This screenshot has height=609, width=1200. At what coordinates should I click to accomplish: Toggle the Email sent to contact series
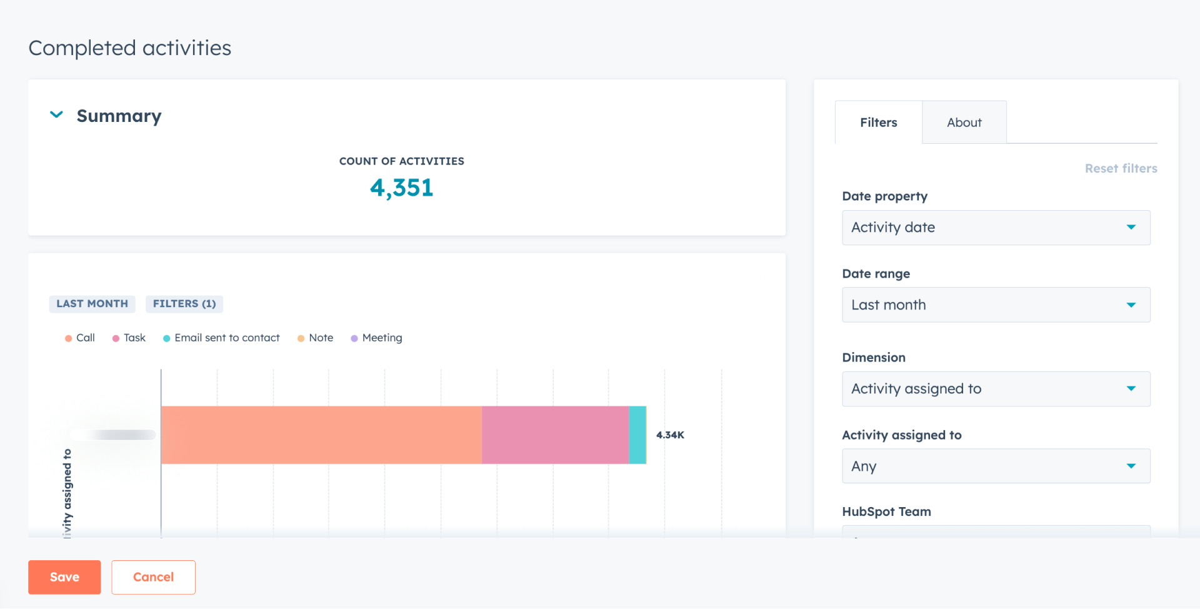221,338
